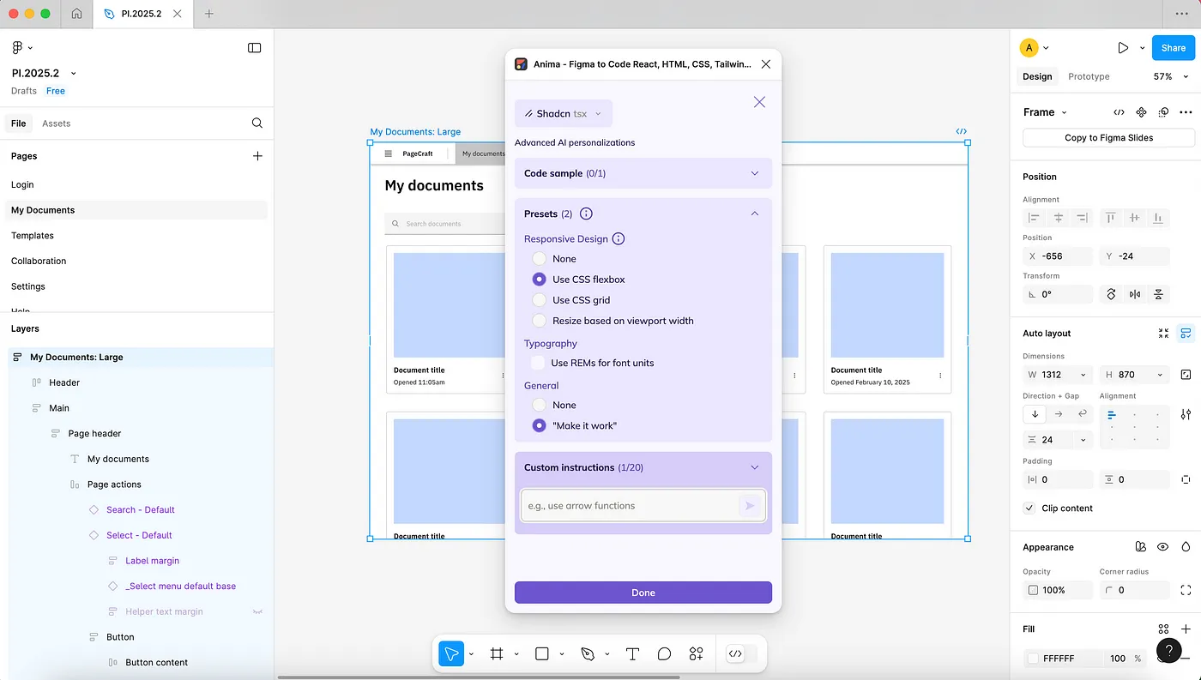
Task: Open the Shadcn tsx framework dropdown
Action: 564,113
